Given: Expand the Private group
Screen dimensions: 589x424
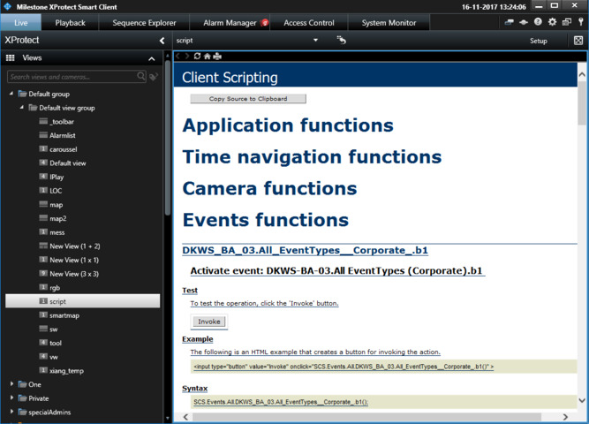Looking at the screenshot, I should coord(11,398).
